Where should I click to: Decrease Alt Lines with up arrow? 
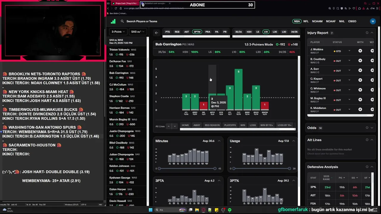point(168,126)
